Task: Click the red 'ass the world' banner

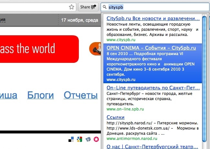Action: [39, 49]
